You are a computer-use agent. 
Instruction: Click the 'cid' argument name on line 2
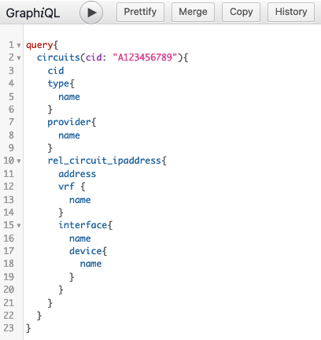(94, 57)
